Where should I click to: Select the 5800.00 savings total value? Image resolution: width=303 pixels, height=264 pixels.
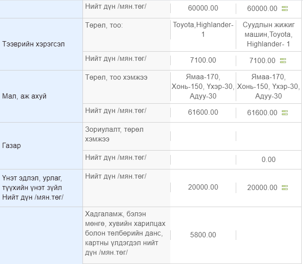pyautogui.click(x=203, y=235)
